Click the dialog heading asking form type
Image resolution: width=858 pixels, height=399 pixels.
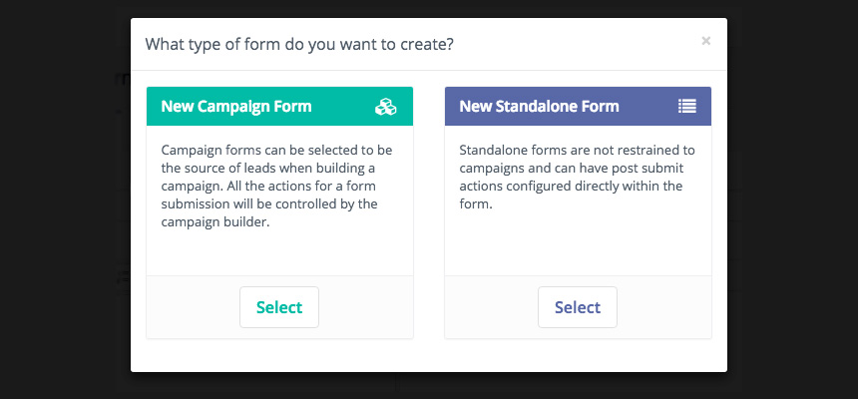click(299, 44)
